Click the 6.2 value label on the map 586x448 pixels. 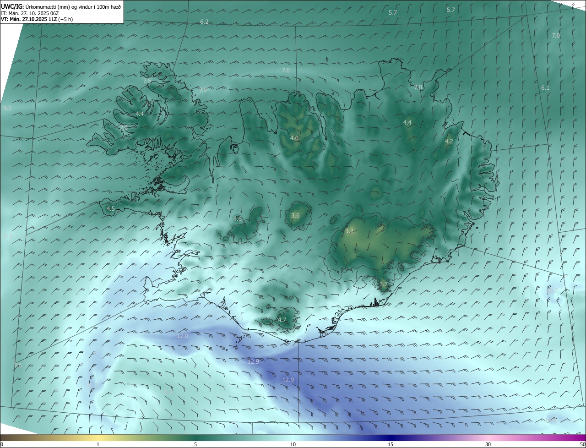[204, 22]
